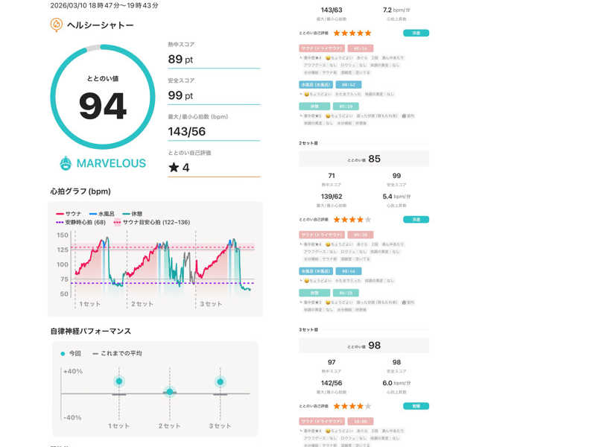Click the MARVELOUS mascot badge icon

(x=65, y=162)
